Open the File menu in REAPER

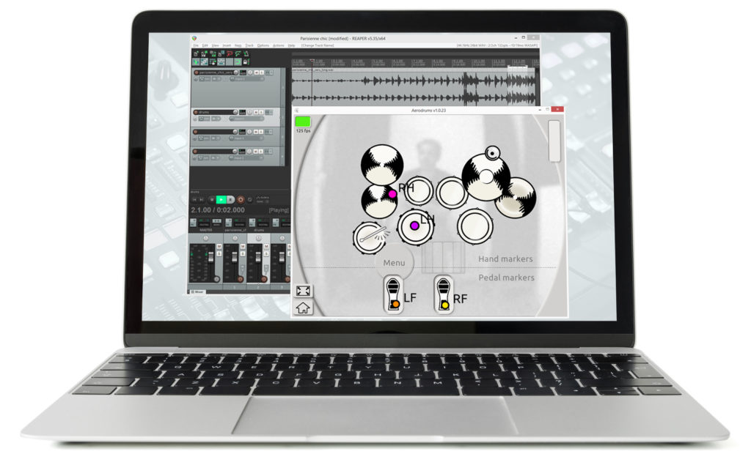pyautogui.click(x=196, y=45)
